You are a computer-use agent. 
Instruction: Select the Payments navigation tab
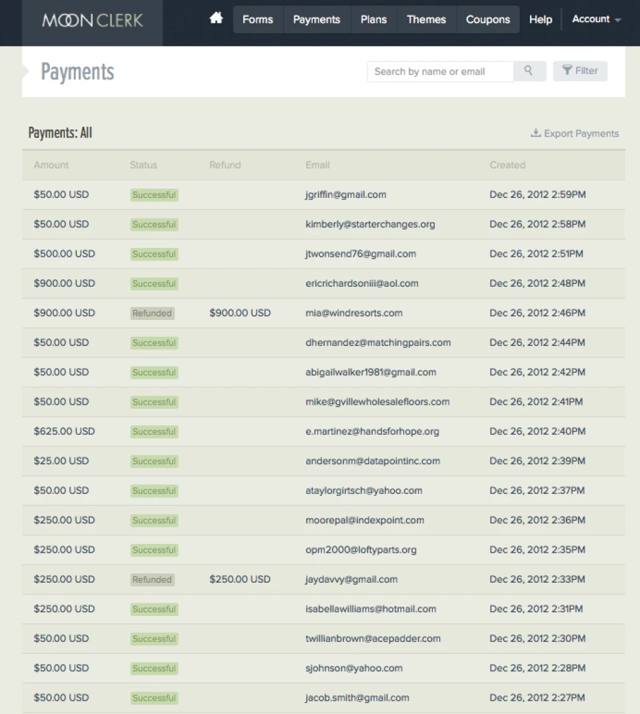(x=316, y=19)
